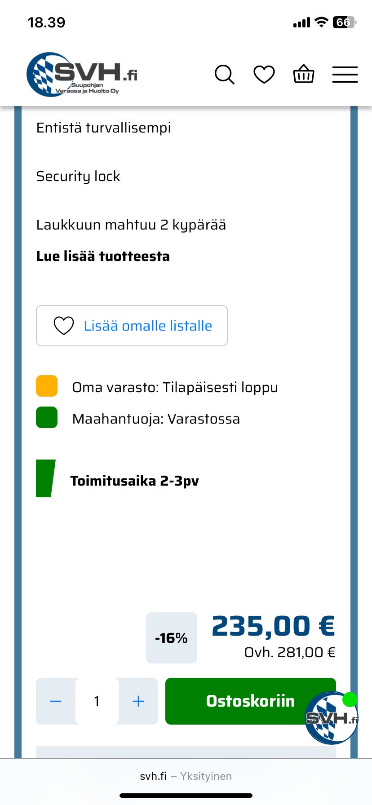The image size is (372, 805).
Task: Click the SVH.fi logo in the header
Action: pyautogui.click(x=81, y=73)
